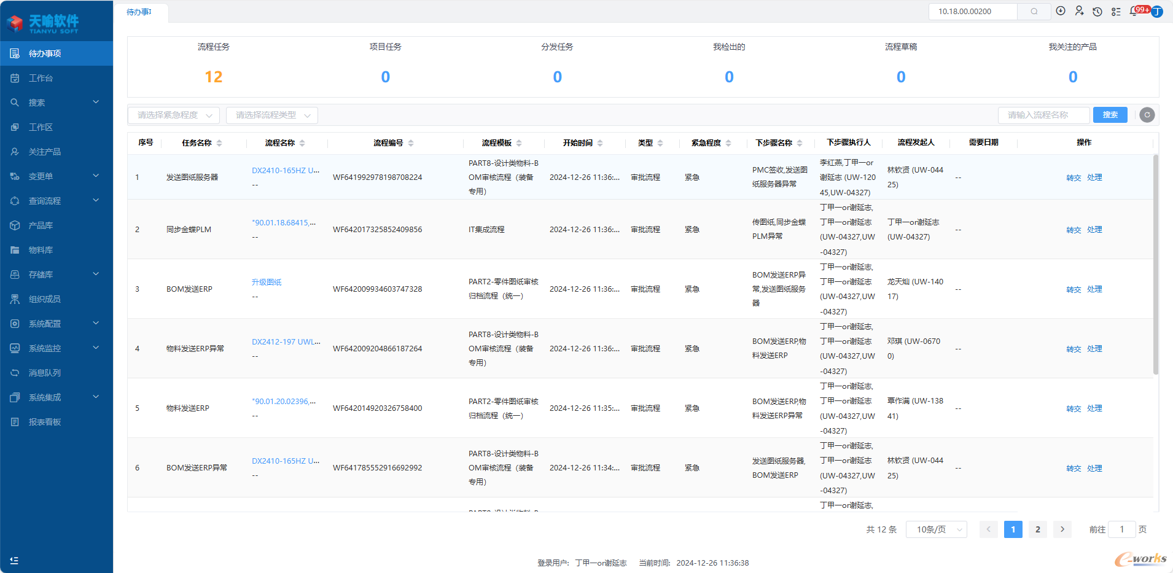Sort by 类型 column arrows
Viewport: 1173px width, 573px height.
[660, 143]
